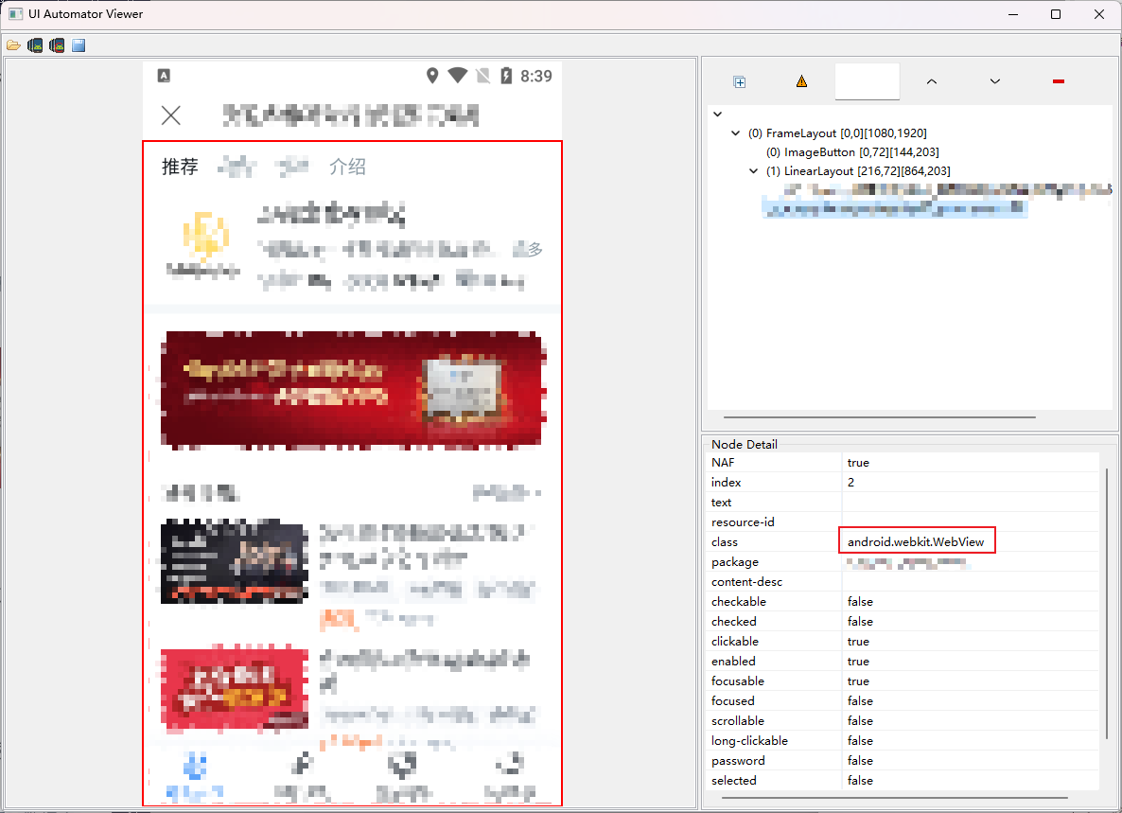Click the Wi-Fi icon in the phone status bar
Screen dimensions: 1122x813
(457, 75)
